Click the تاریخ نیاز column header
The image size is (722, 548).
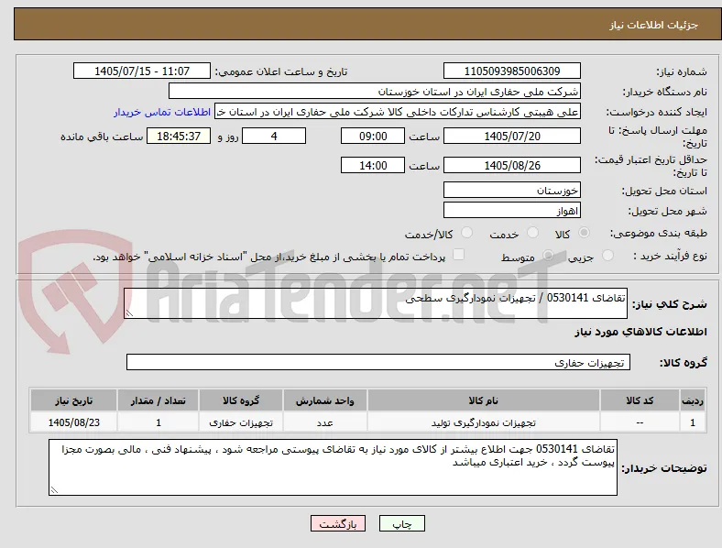click(73, 400)
